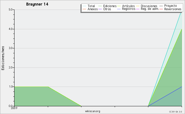185x114 pixels.
Task: Select the Registros legend entry
Action: (126, 9)
